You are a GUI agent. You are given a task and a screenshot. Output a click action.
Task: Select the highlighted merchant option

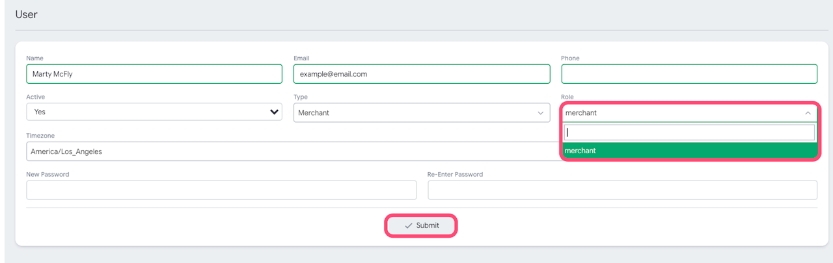[x=689, y=151]
